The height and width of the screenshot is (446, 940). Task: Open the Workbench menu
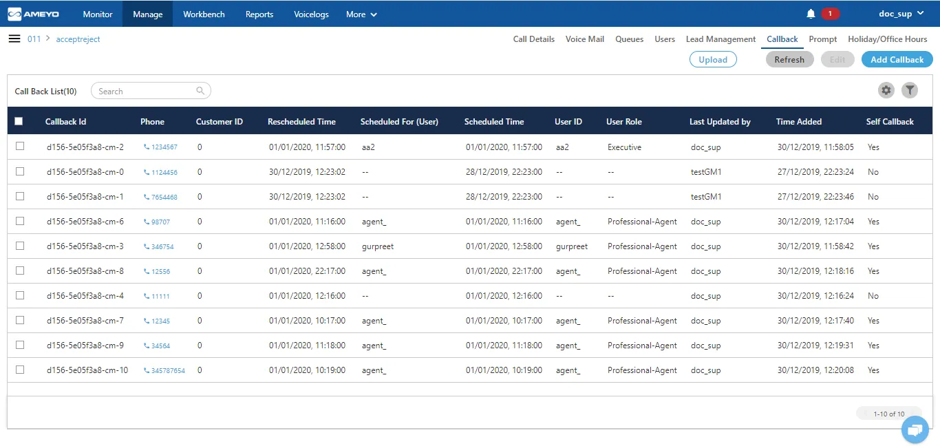204,14
